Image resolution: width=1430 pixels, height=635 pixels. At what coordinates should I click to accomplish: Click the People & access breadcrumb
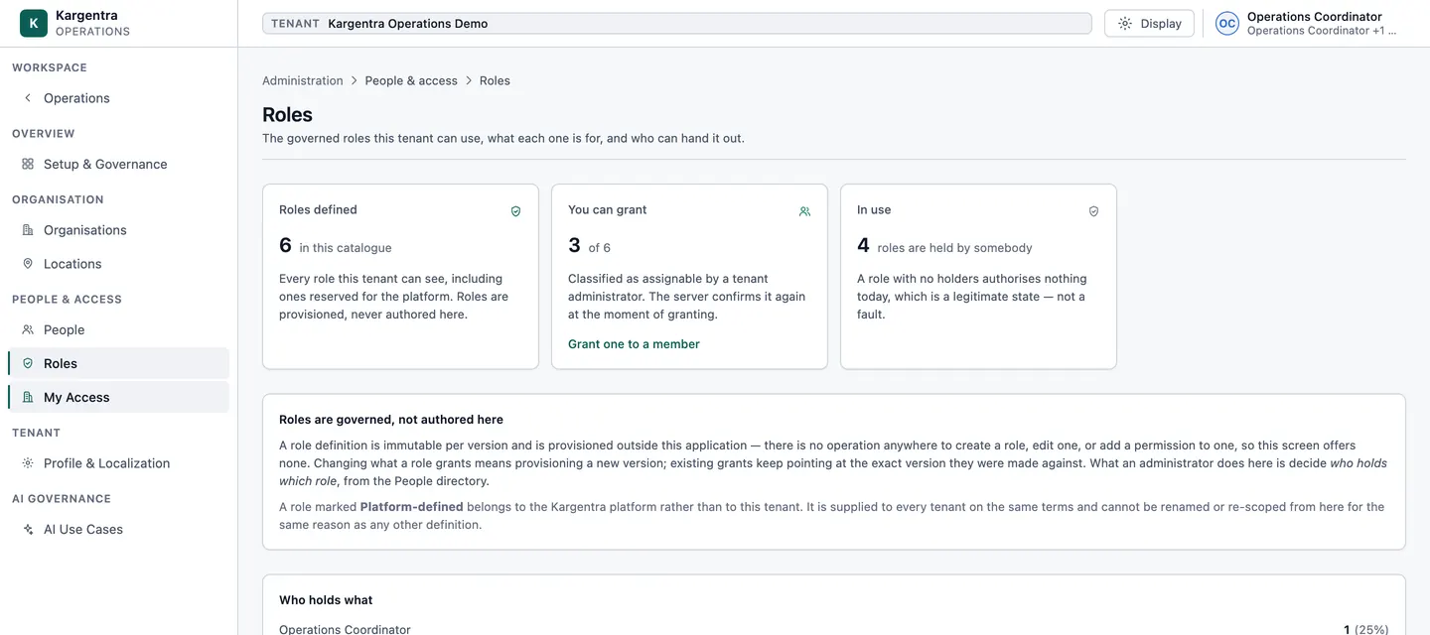[x=411, y=80]
